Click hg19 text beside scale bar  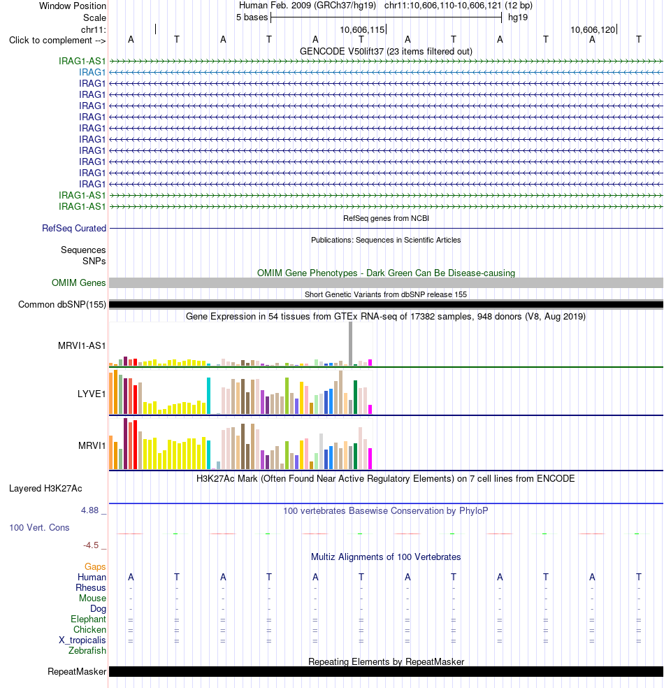517,17
